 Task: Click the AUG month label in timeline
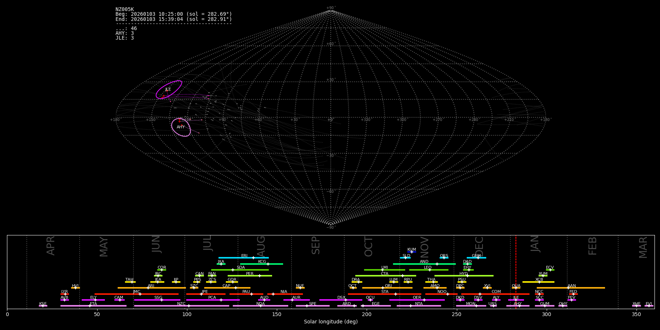261,246
